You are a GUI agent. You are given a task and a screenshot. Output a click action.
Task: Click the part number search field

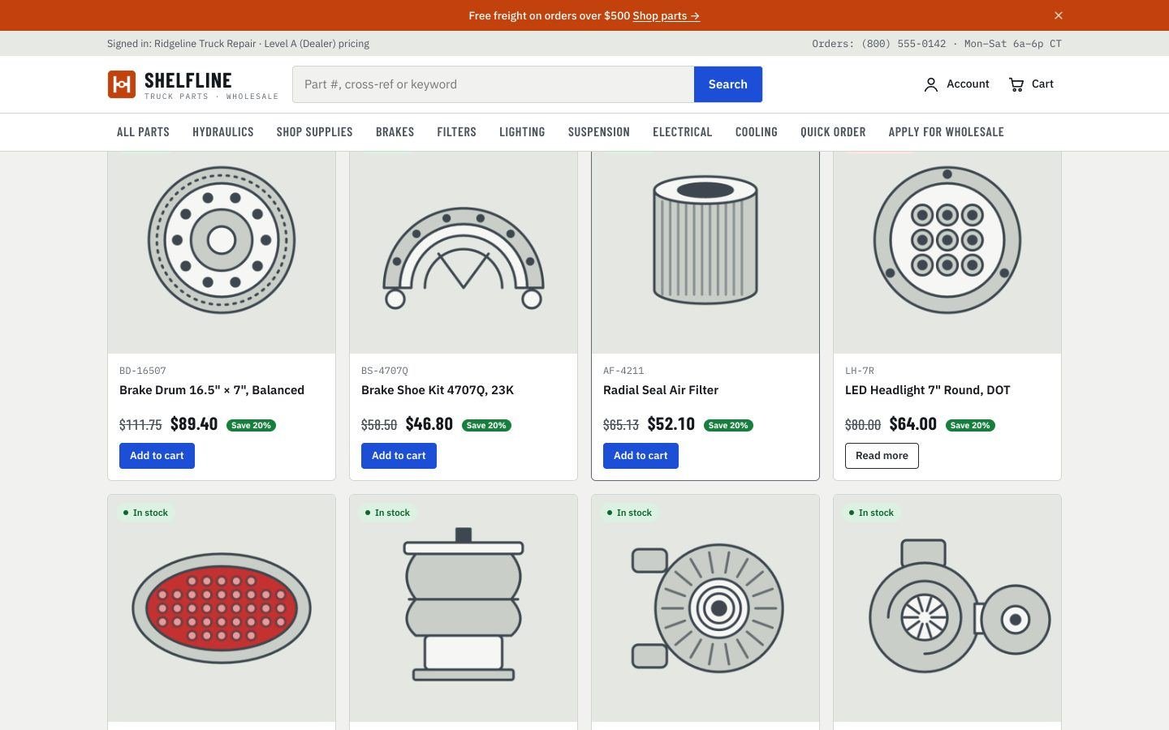(494, 84)
